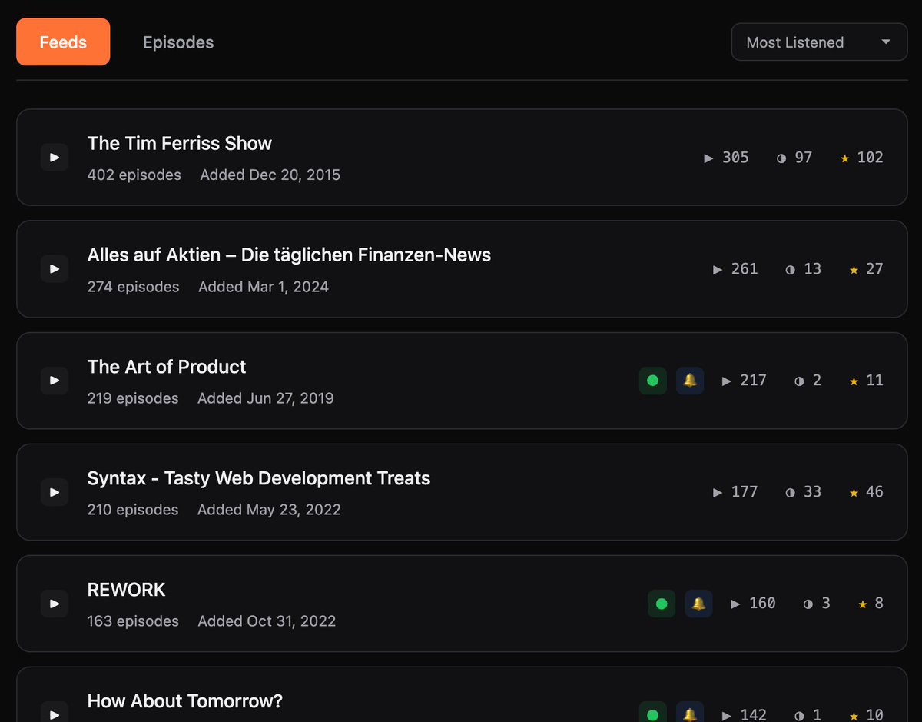Toggle green status dot on REWORK
922x722 pixels.
[662, 604]
